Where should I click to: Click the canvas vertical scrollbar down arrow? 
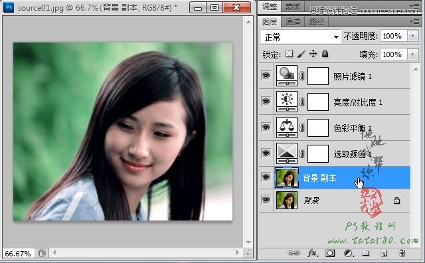coord(248,242)
